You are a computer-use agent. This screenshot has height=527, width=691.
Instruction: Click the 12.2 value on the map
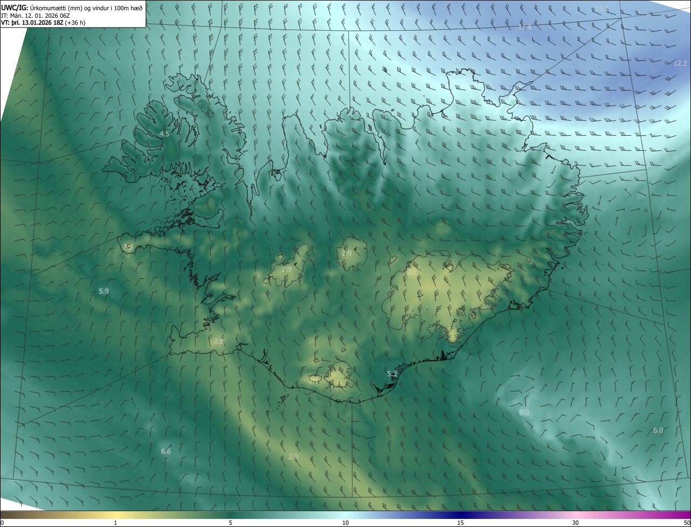pyautogui.click(x=680, y=63)
